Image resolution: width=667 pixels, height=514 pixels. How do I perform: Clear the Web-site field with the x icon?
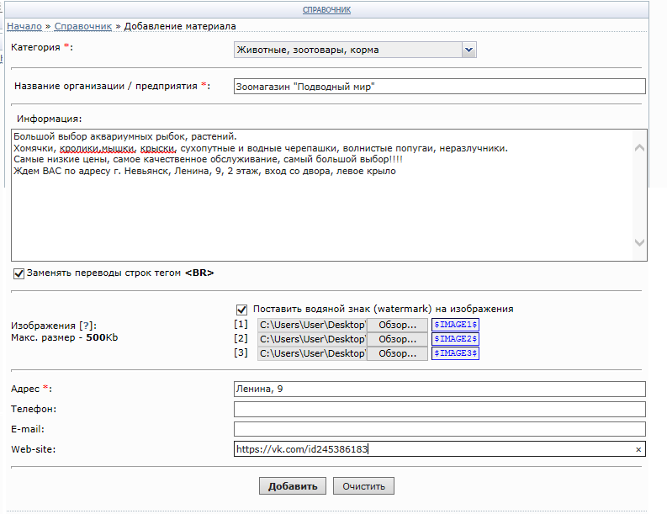[638, 450]
